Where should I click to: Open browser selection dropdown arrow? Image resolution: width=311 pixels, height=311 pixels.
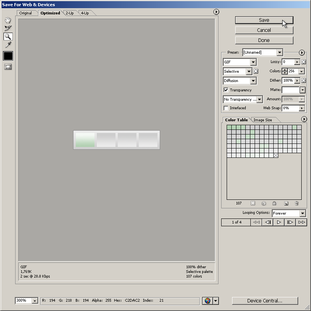click(216, 301)
